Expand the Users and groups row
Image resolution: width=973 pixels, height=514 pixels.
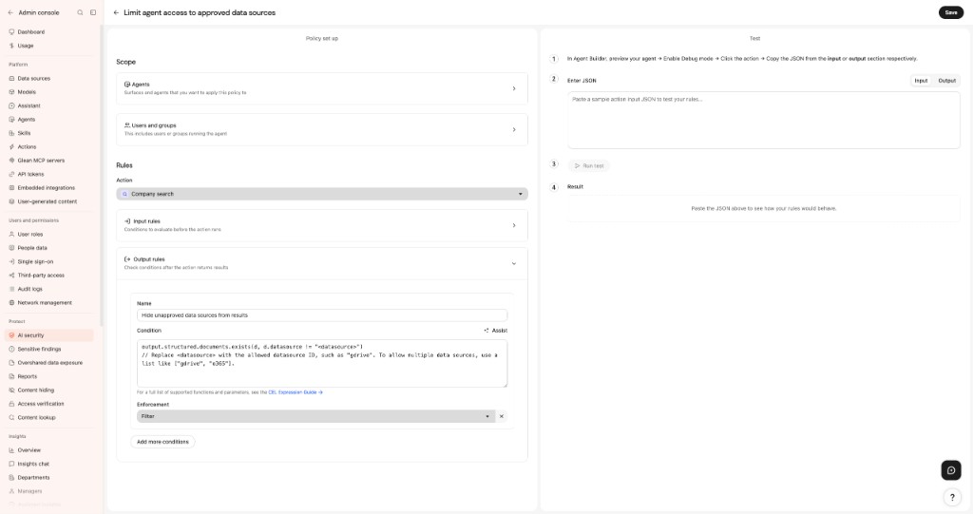click(x=322, y=129)
